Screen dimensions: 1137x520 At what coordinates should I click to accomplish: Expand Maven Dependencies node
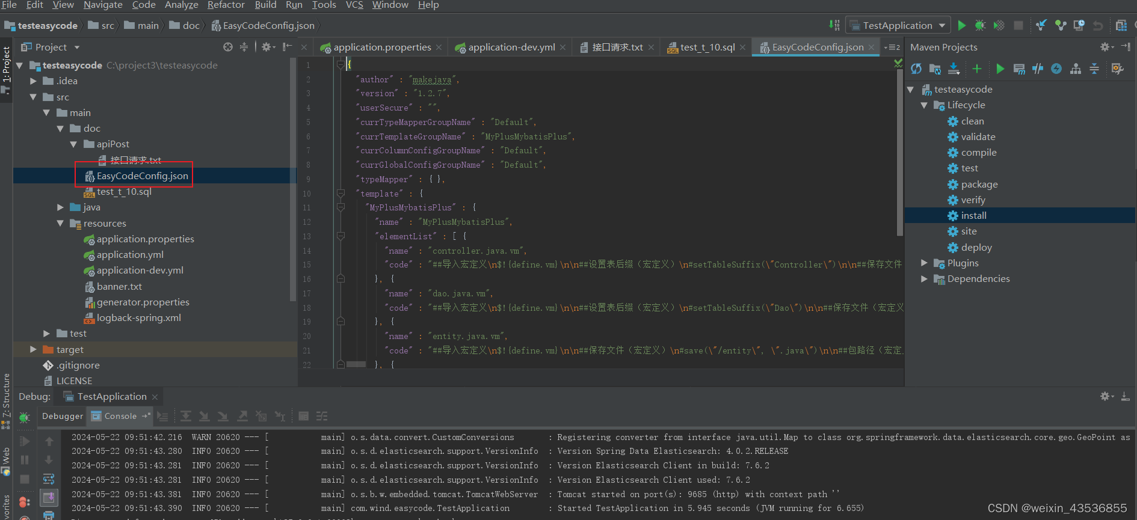(924, 278)
